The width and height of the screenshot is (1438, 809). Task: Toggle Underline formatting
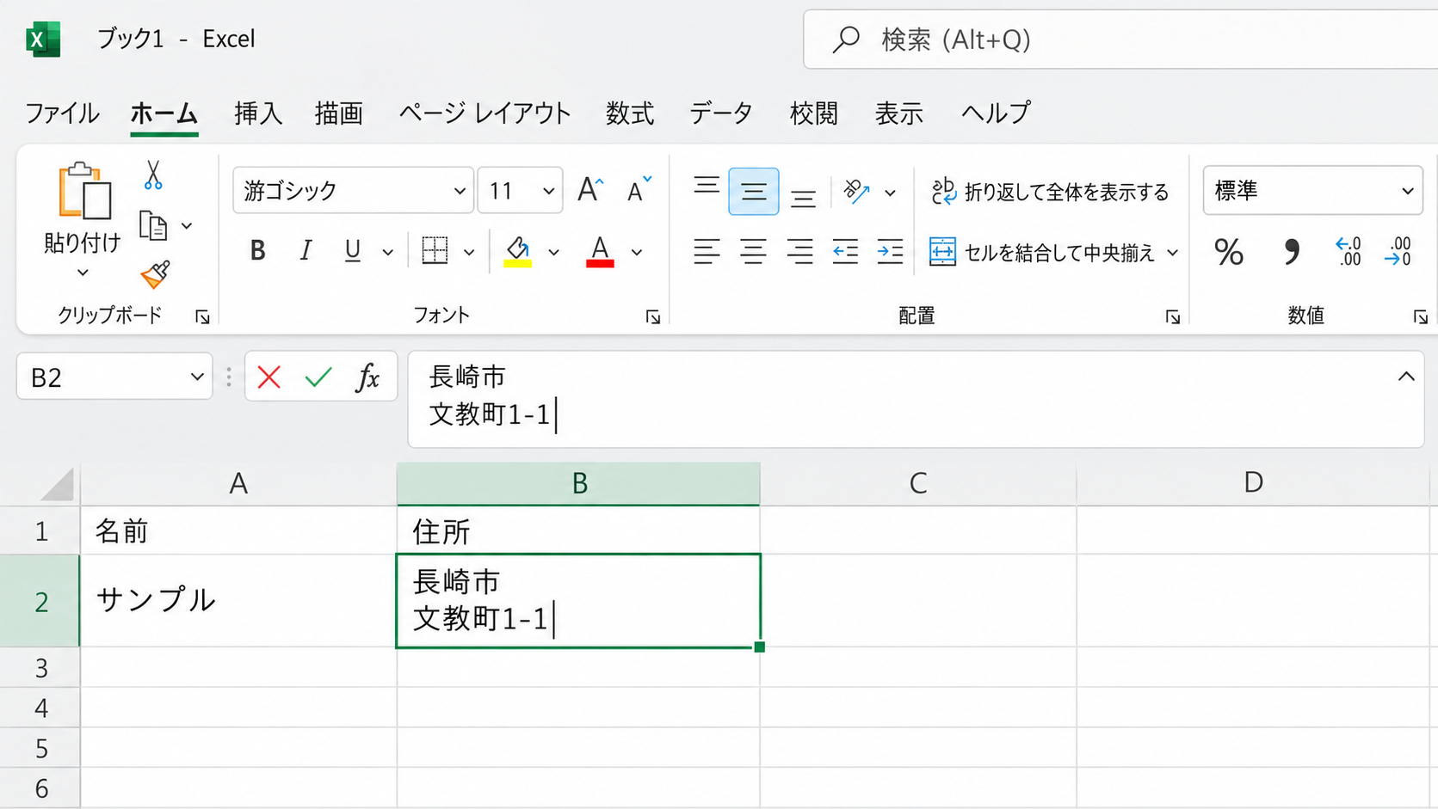click(352, 251)
